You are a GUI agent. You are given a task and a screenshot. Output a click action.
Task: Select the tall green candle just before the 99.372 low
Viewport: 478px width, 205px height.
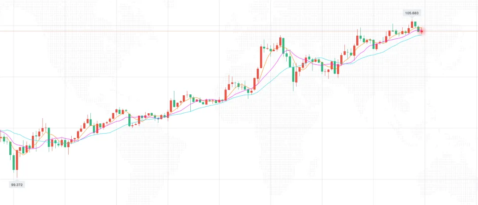(x=13, y=163)
